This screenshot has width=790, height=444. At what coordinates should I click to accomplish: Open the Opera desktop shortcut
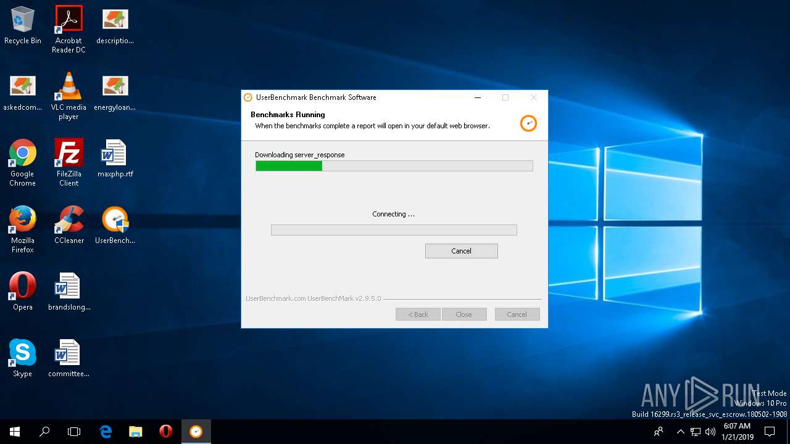click(22, 292)
